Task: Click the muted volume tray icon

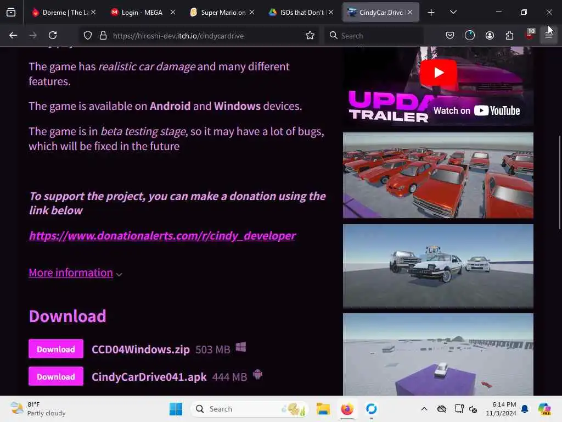Action: click(x=473, y=409)
